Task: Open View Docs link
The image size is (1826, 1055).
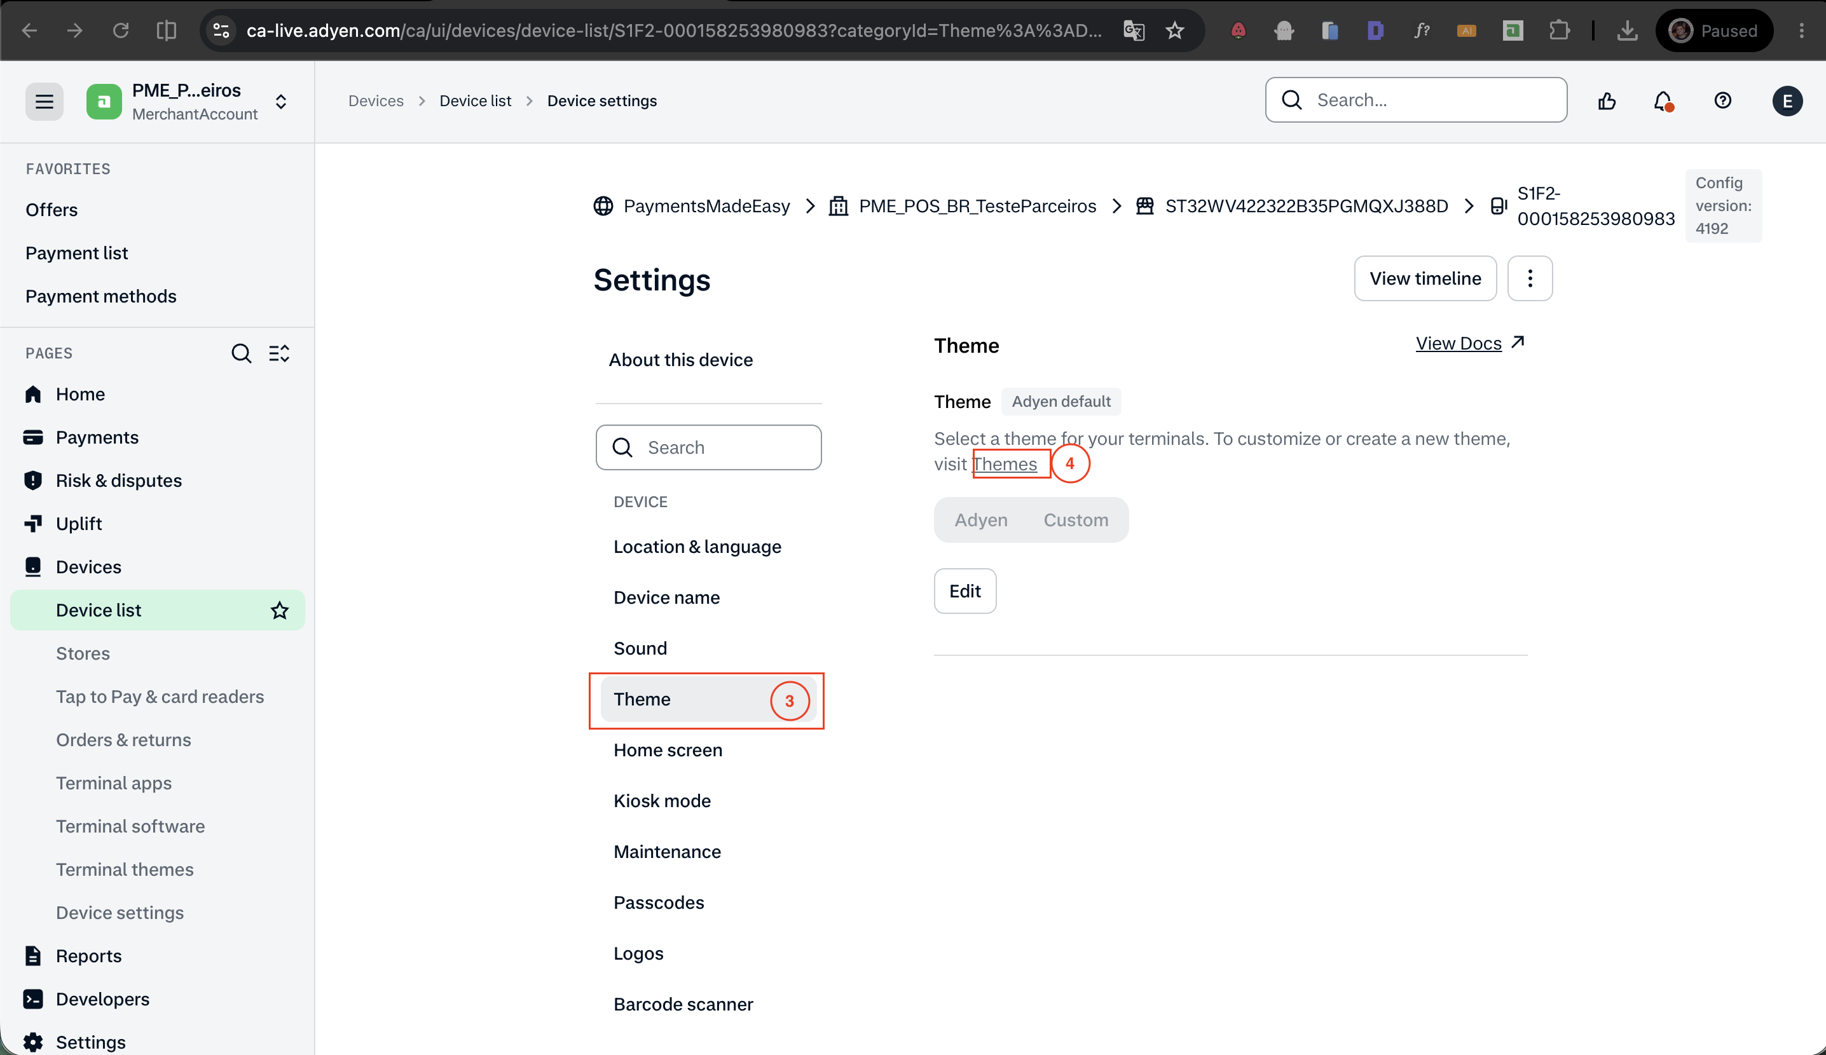Action: coord(1470,343)
